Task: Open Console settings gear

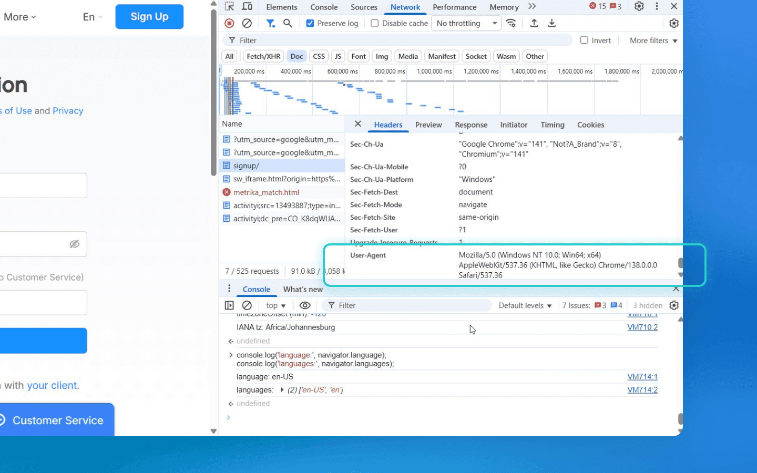Action: 674,305
